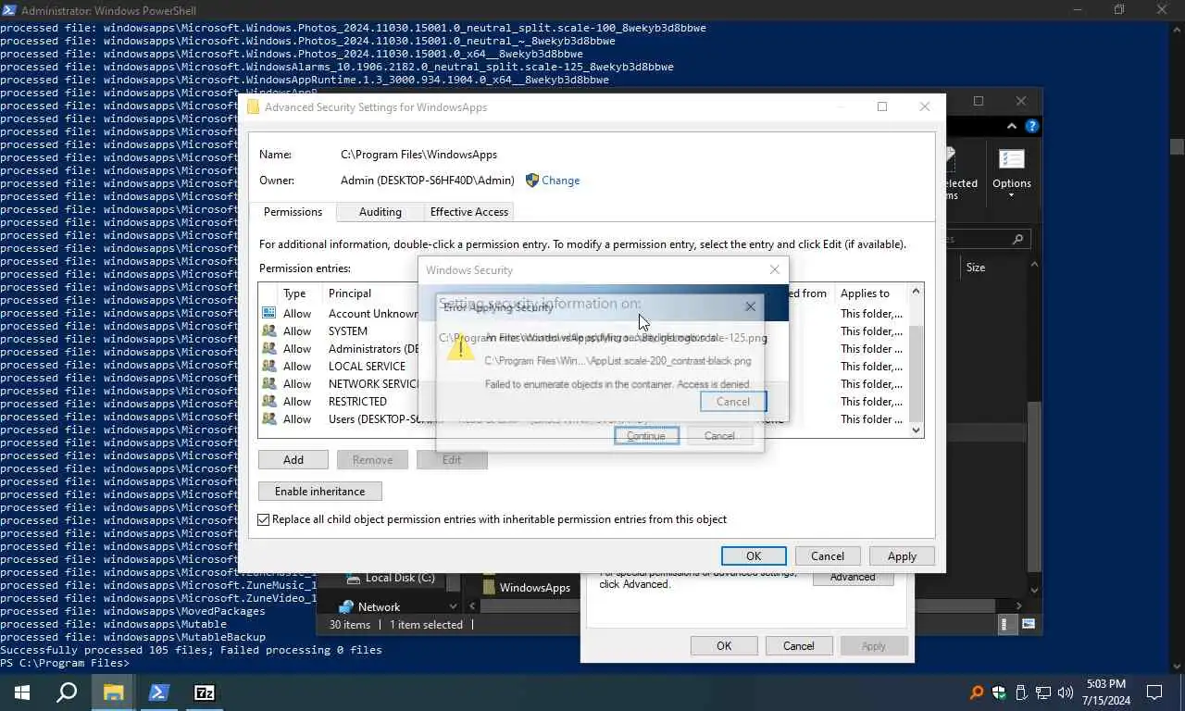1185x711 pixels.
Task: Select WindowsApps folder in Explorer list
Action: click(x=526, y=588)
